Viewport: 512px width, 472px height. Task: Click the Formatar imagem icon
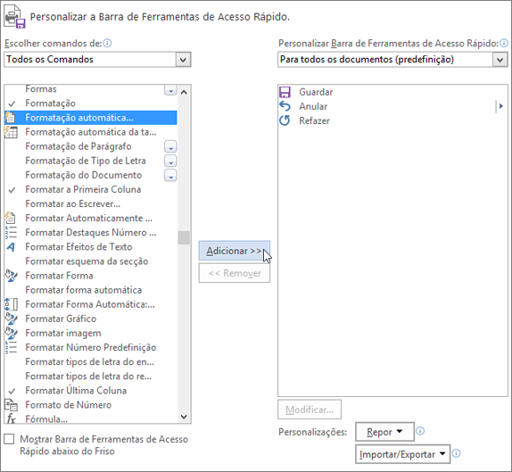pyautogui.click(x=11, y=333)
